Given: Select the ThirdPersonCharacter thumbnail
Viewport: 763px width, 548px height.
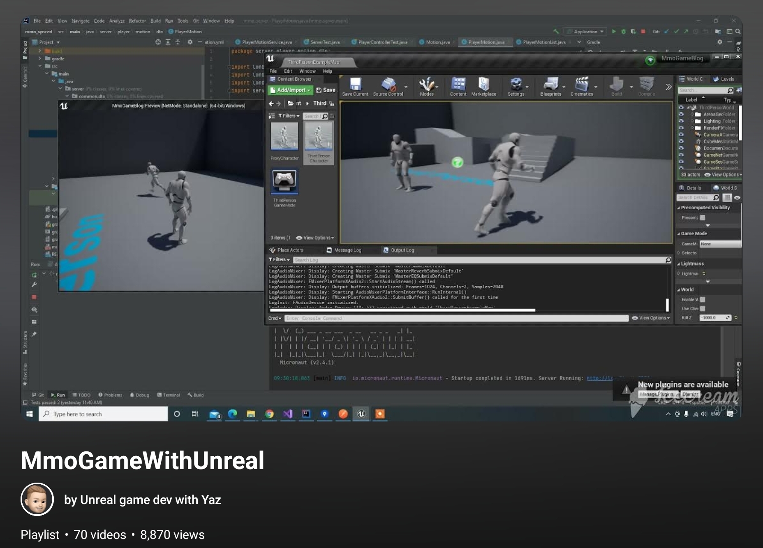Looking at the screenshot, I should click(319, 143).
